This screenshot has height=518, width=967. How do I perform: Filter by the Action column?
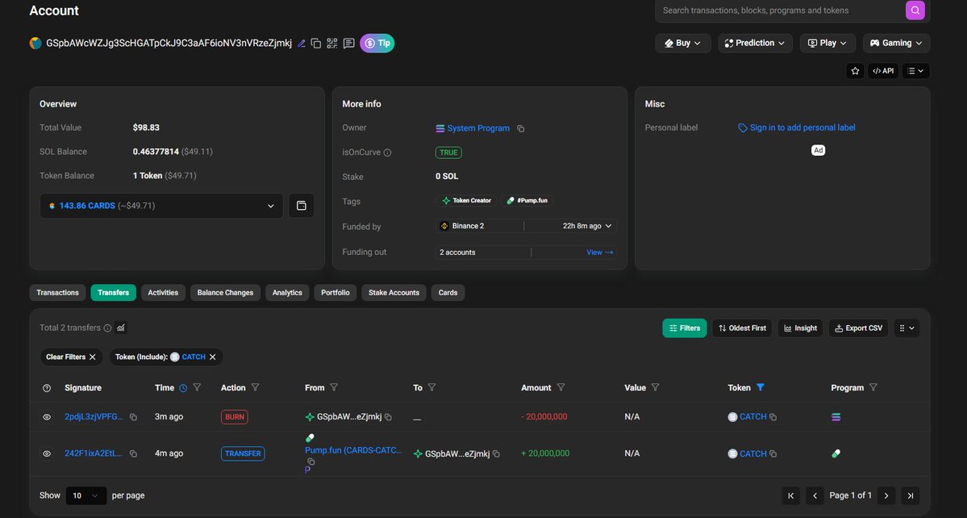tap(256, 387)
